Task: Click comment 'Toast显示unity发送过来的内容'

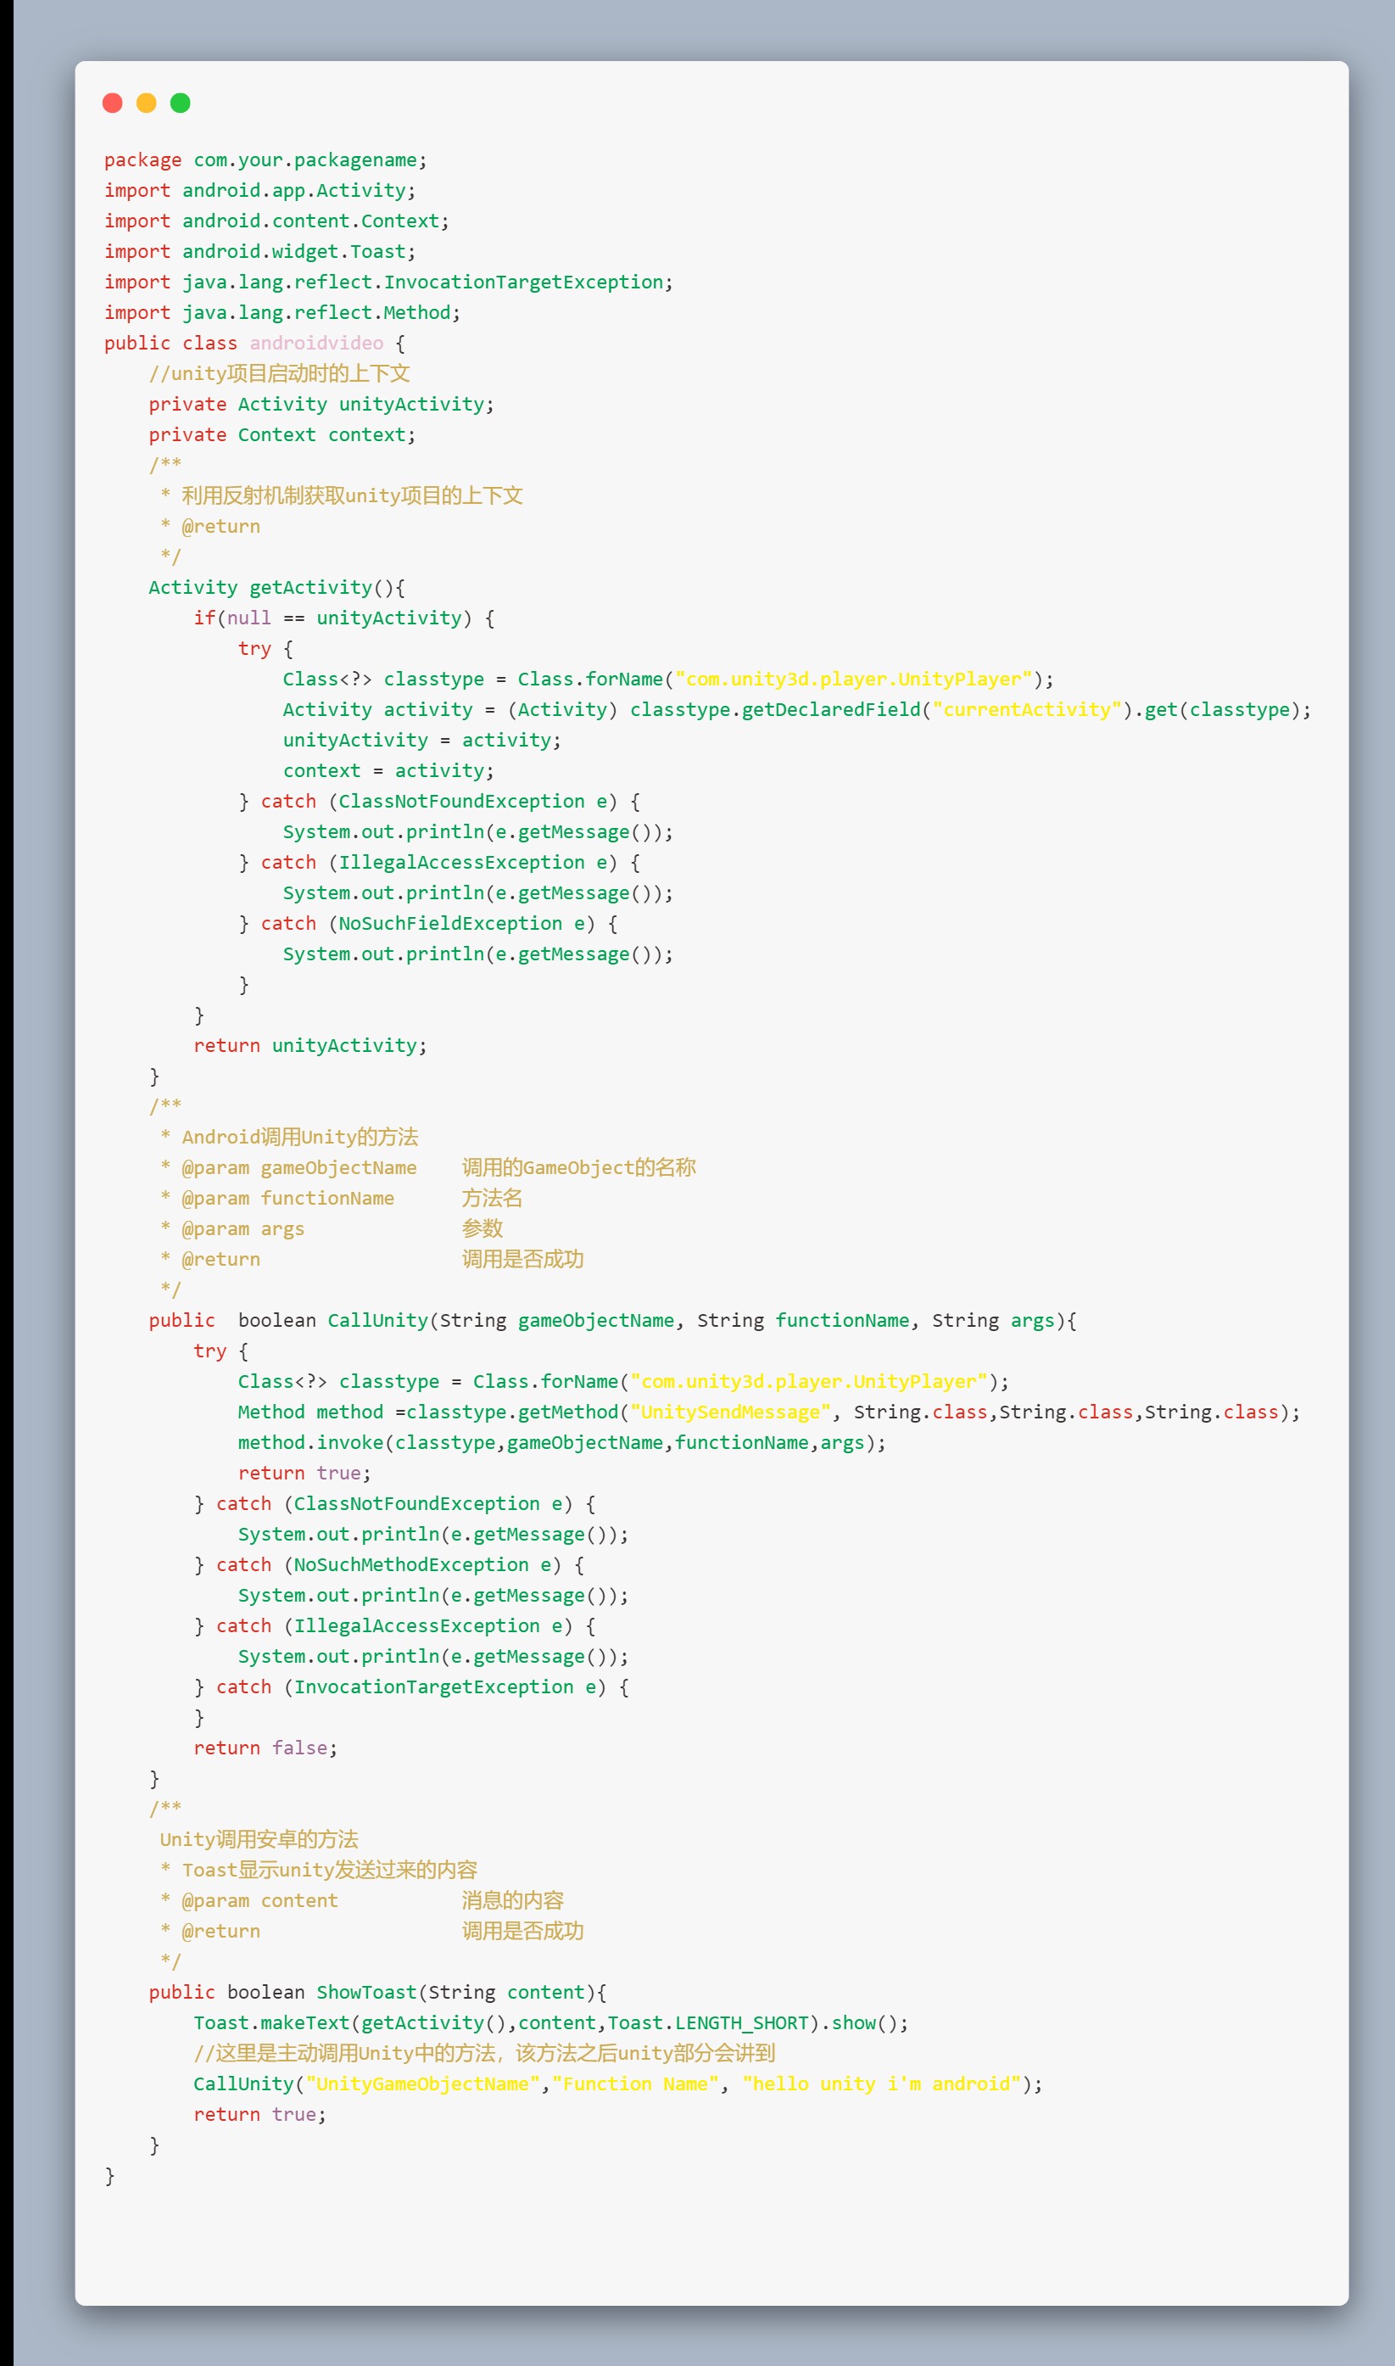Action: (329, 1871)
